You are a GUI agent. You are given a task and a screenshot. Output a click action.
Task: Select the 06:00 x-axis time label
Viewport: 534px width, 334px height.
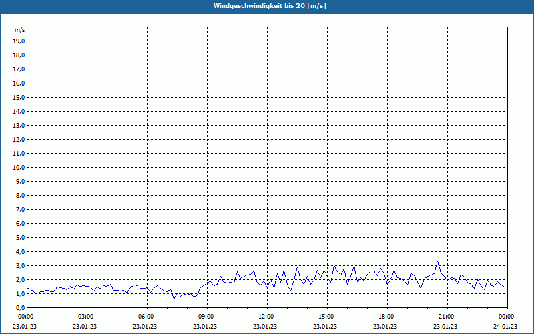[146, 316]
